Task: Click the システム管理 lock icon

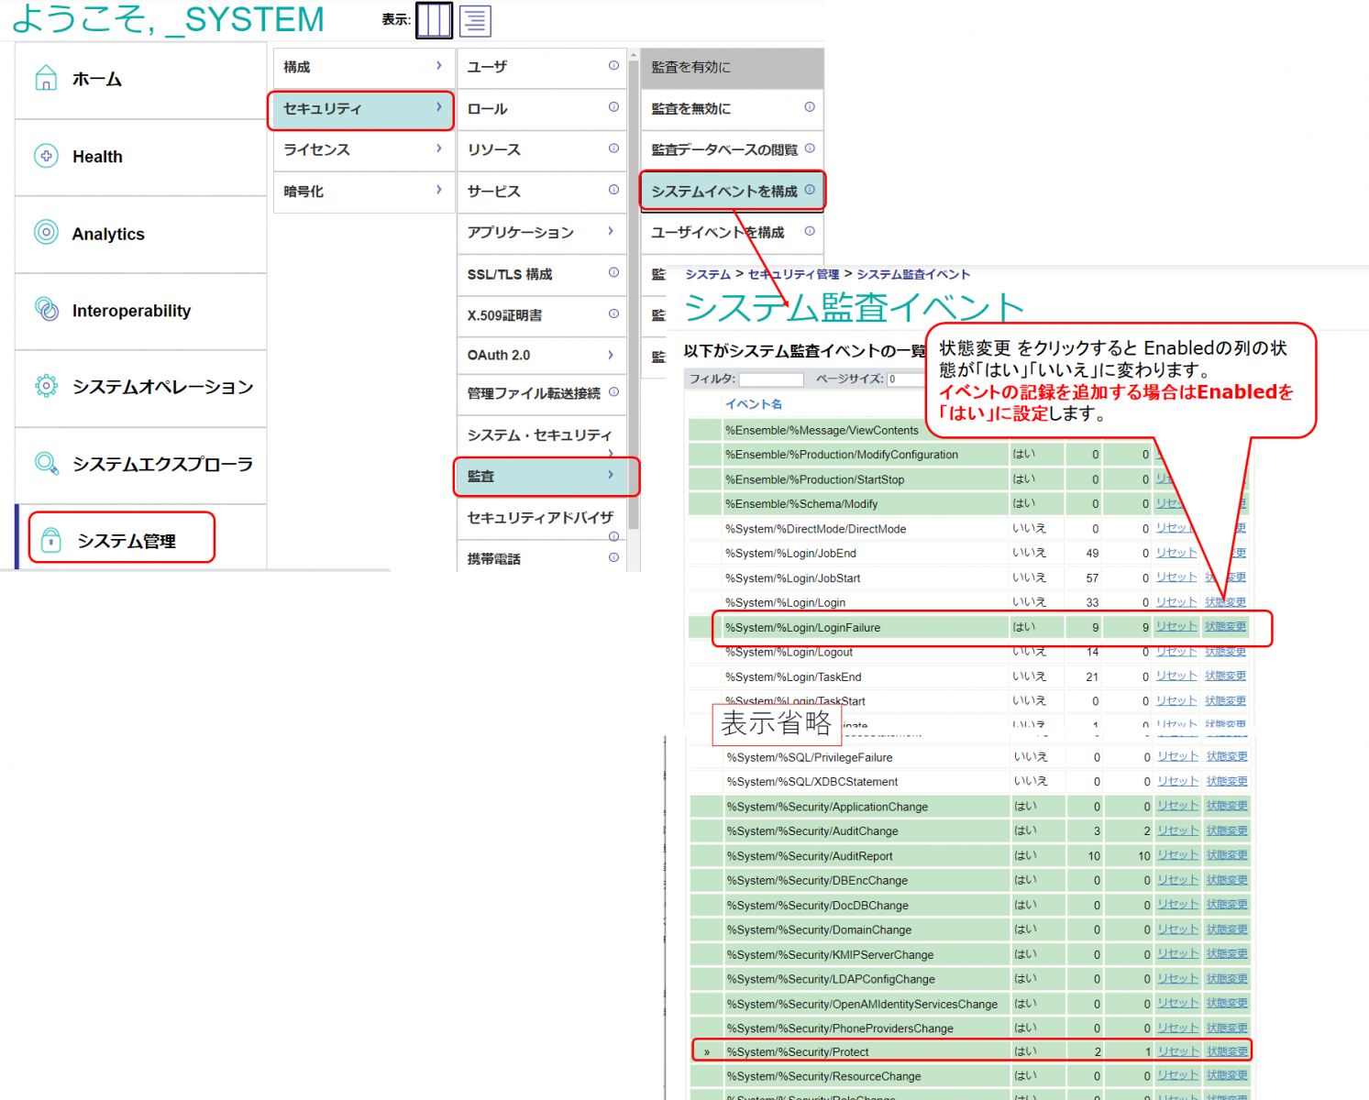Action: [x=51, y=540]
